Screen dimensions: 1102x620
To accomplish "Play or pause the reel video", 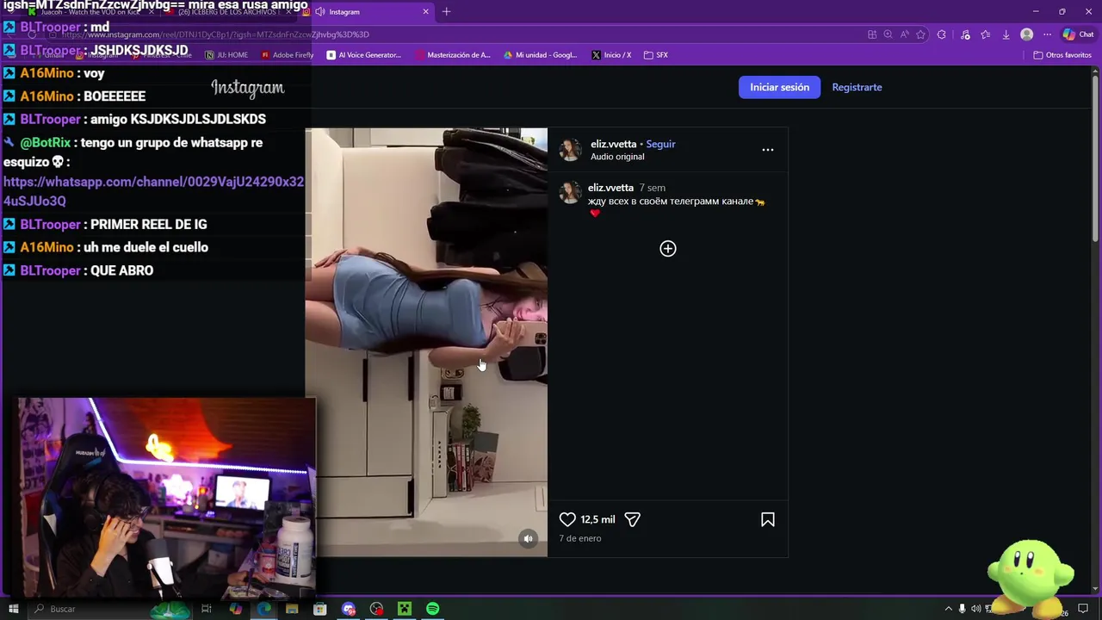I will click(x=426, y=342).
